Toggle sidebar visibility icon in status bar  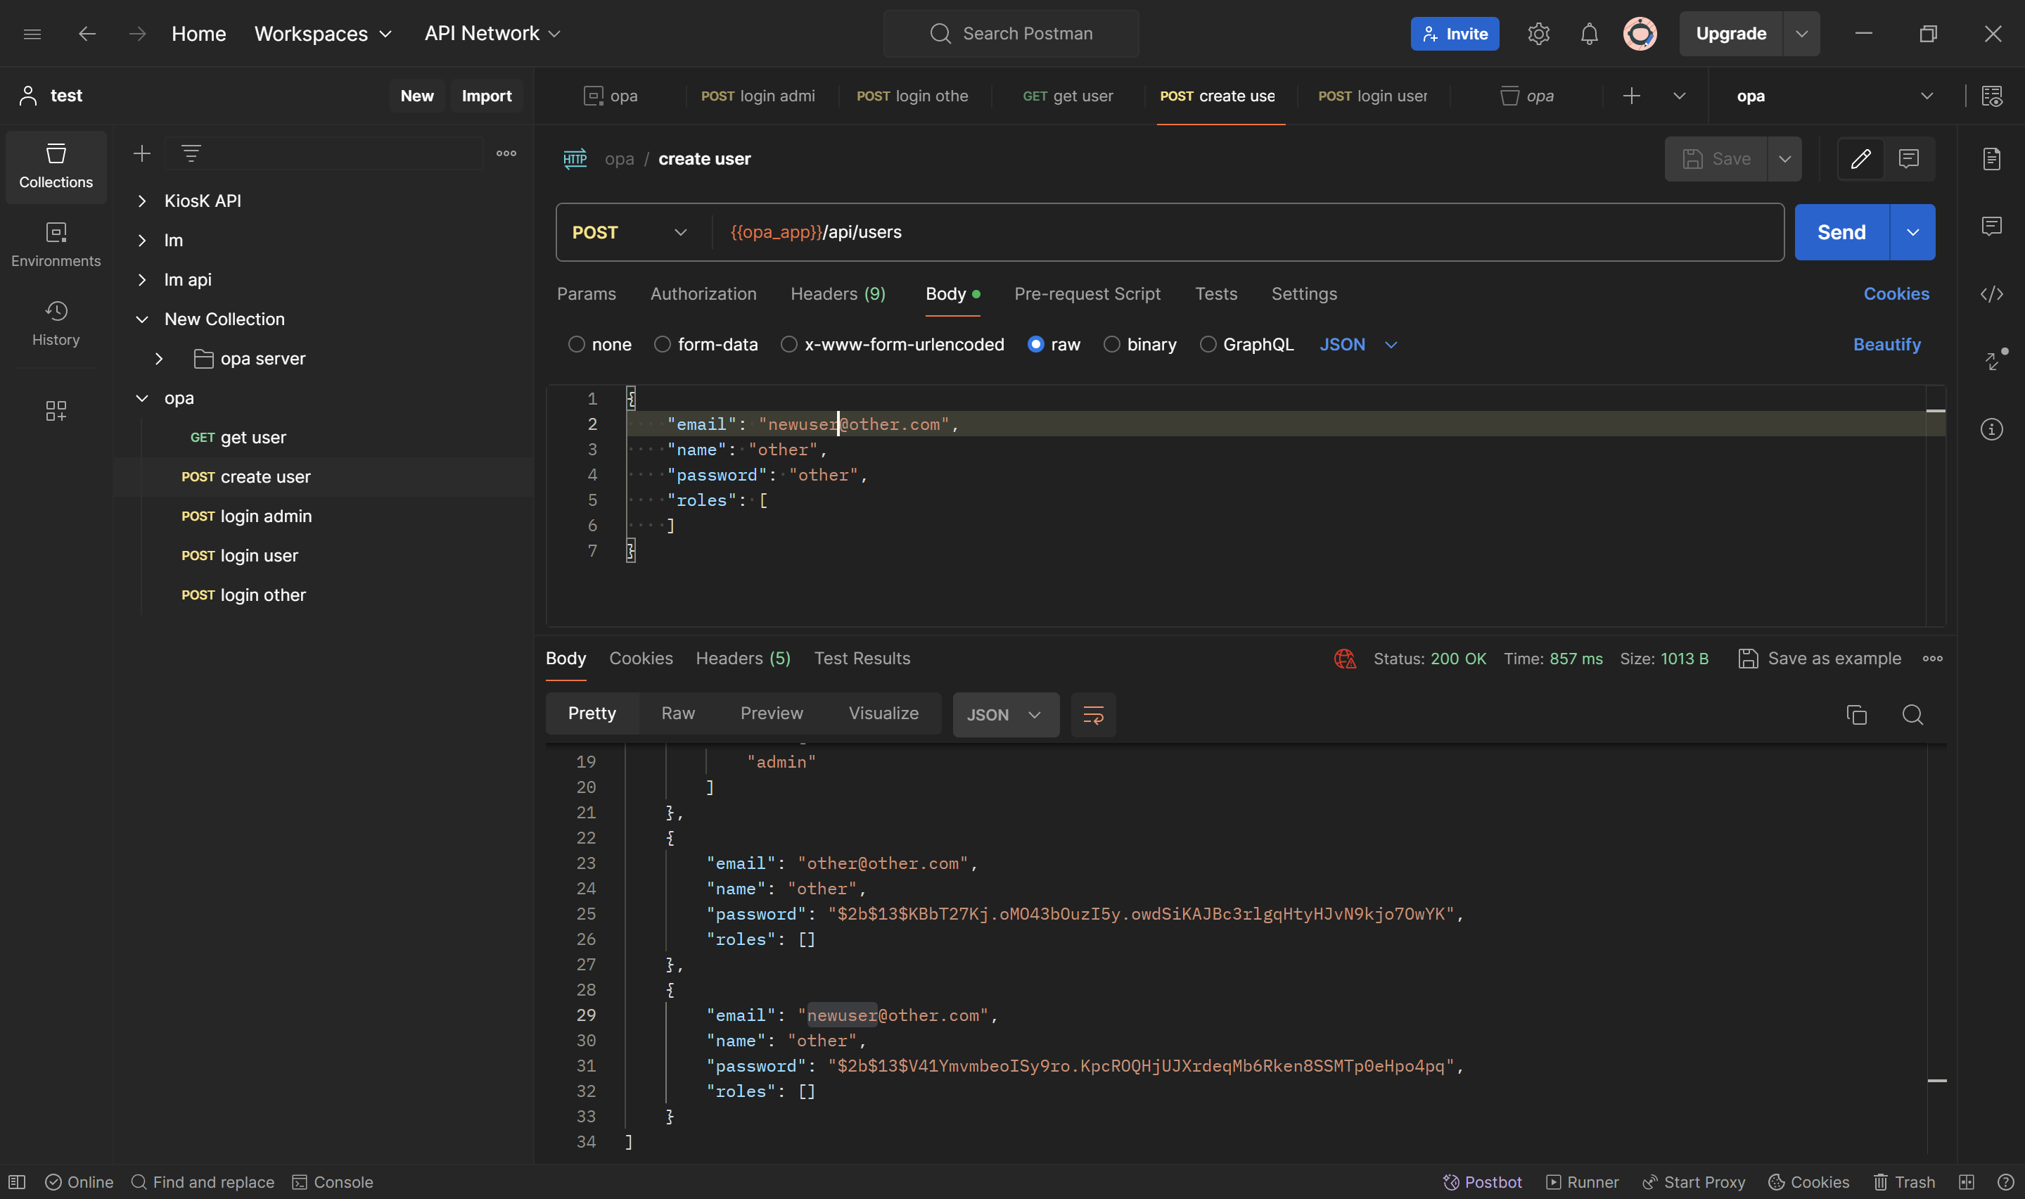[x=17, y=1182]
